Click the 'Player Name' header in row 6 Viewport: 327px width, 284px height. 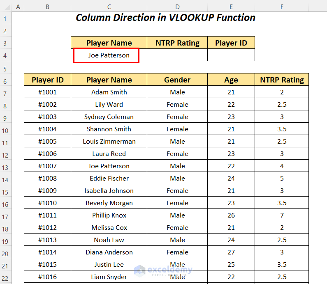(109, 80)
